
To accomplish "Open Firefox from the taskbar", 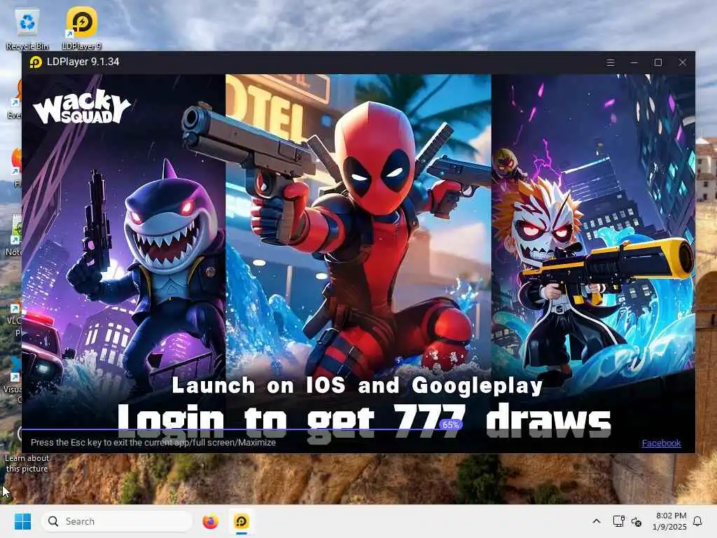I will 210,521.
